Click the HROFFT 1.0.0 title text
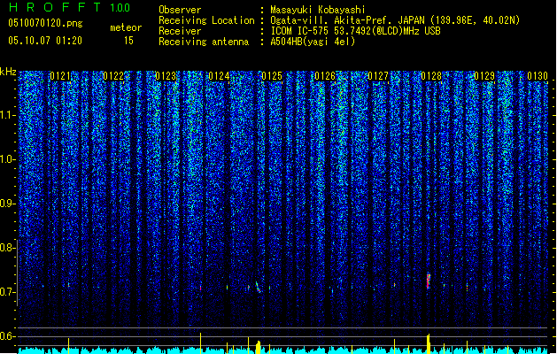The width and height of the screenshot is (557, 354). 70,7
